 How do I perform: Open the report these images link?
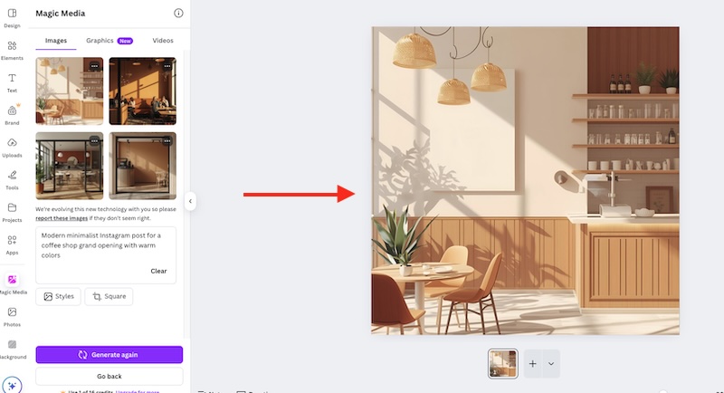pos(62,218)
